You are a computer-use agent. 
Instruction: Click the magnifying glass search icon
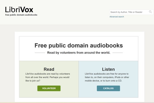[x=150, y=12]
